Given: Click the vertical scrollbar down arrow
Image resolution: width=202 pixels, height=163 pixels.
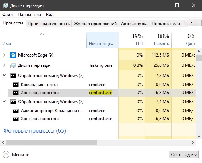Looking at the screenshot, I should coord(199,136).
